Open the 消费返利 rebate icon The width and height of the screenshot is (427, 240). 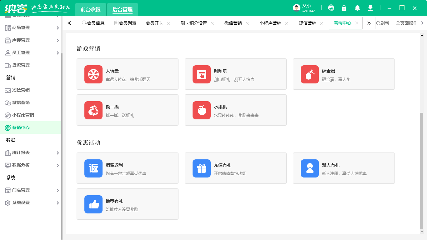click(x=93, y=168)
